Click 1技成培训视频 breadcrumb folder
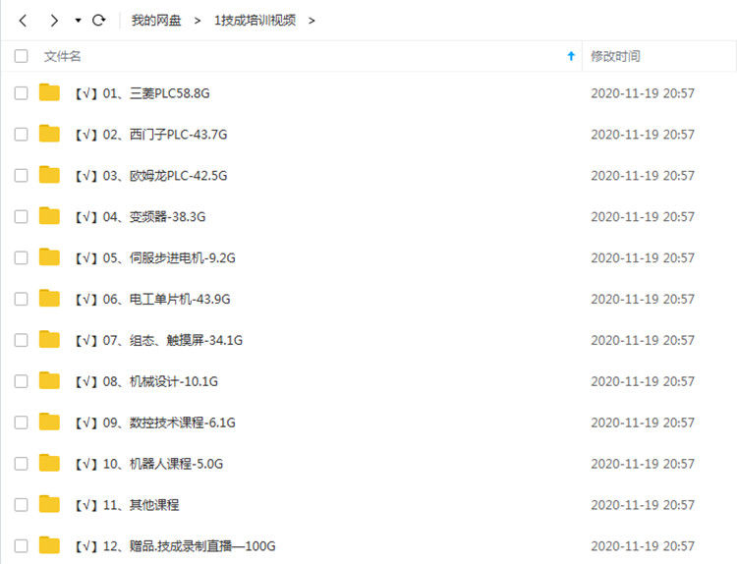 (x=255, y=21)
